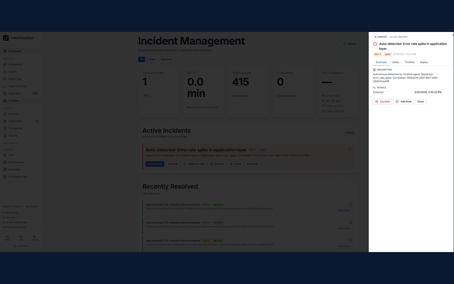Refresh the incident list
Image resolution: width=454 pixels, height=284 pixels.
350,44
